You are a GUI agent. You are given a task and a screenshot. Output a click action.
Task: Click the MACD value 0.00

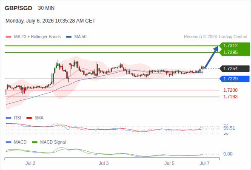[228, 154]
